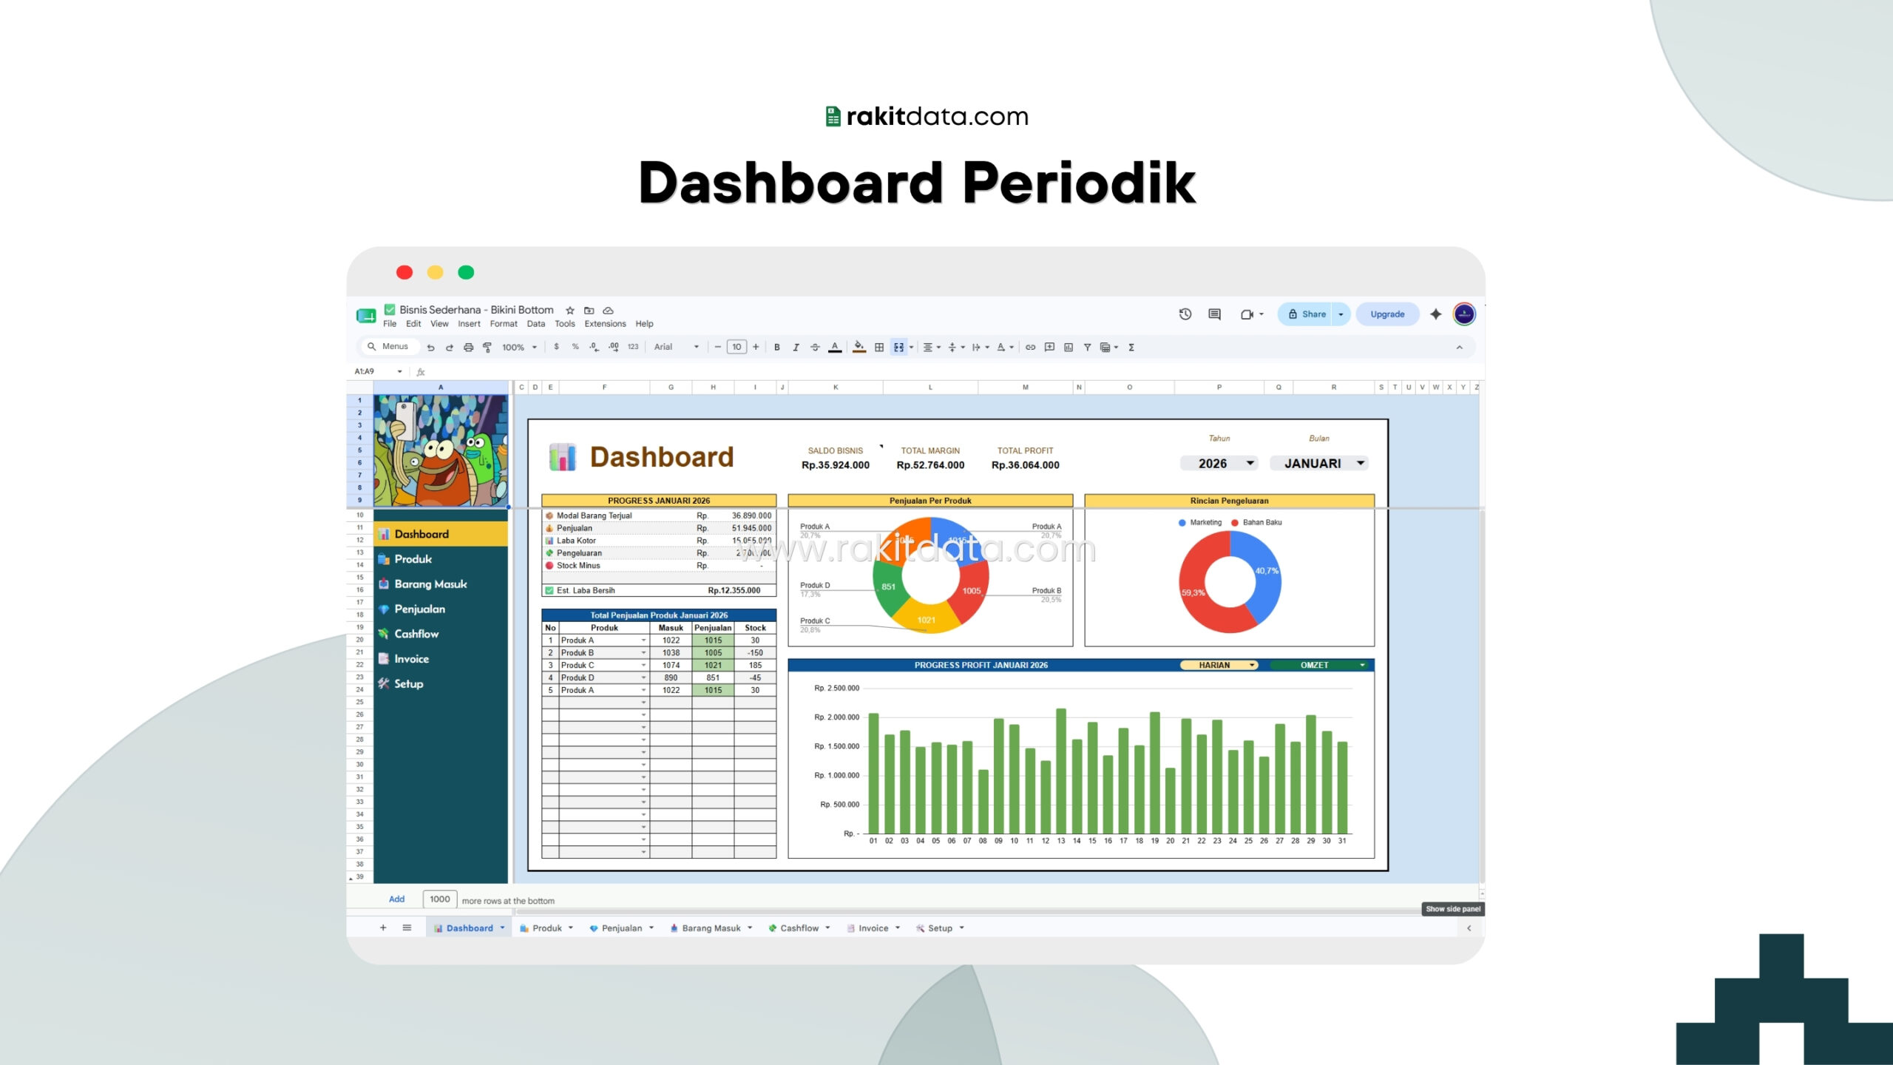Screen dimensions: 1893x1065
Task: Apply currency format with the dollar icon
Action: [556, 347]
